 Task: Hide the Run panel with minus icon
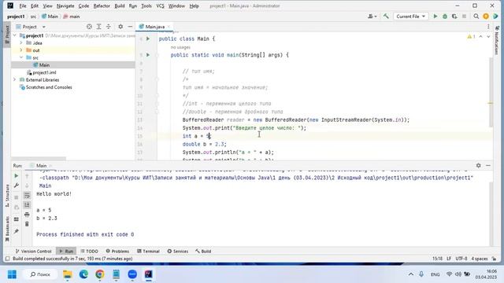[488, 166]
